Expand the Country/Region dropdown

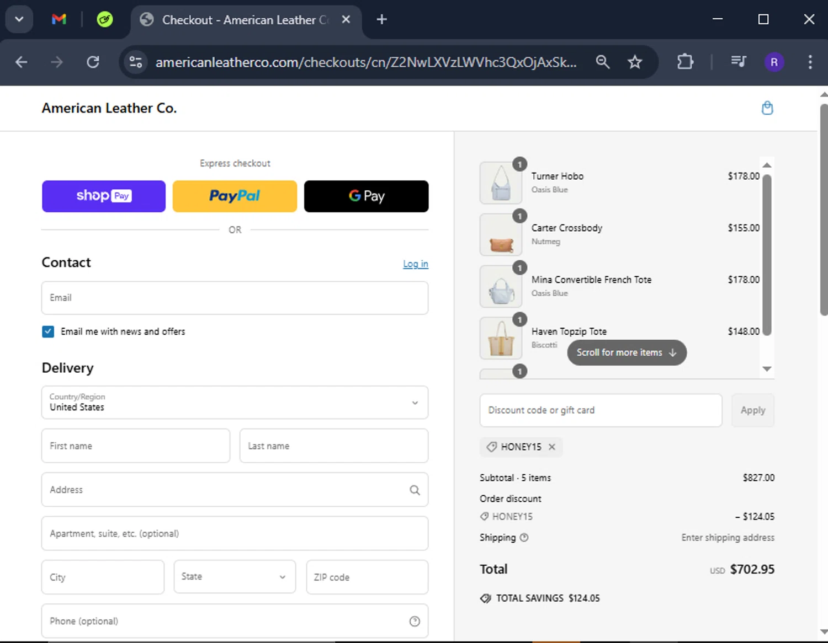pos(235,403)
